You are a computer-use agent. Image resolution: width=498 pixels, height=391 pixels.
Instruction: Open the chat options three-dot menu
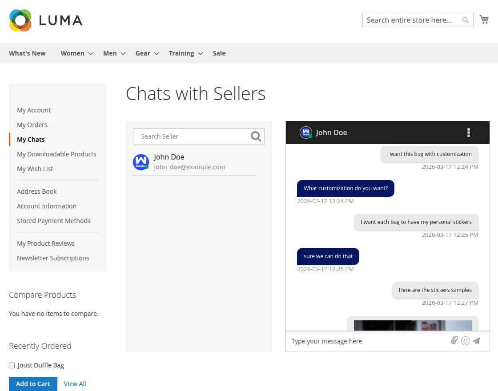468,132
